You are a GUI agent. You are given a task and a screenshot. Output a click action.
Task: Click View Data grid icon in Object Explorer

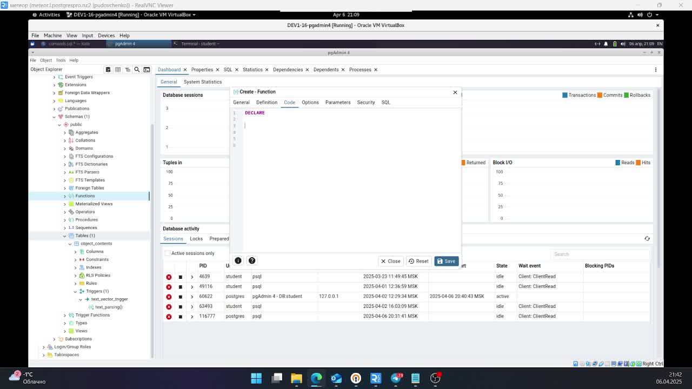(x=118, y=70)
